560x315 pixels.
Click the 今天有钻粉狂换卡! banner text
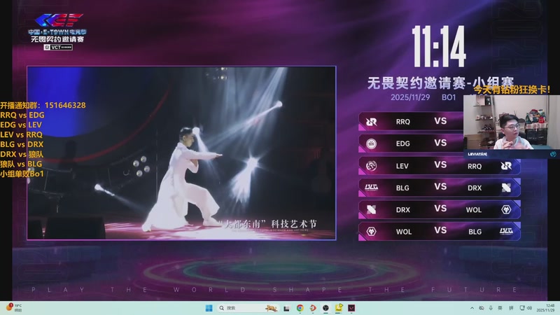512,90
